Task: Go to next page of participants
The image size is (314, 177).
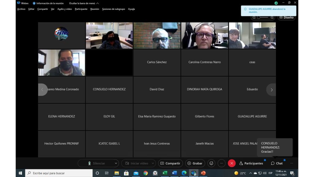Action: [x=271, y=90]
